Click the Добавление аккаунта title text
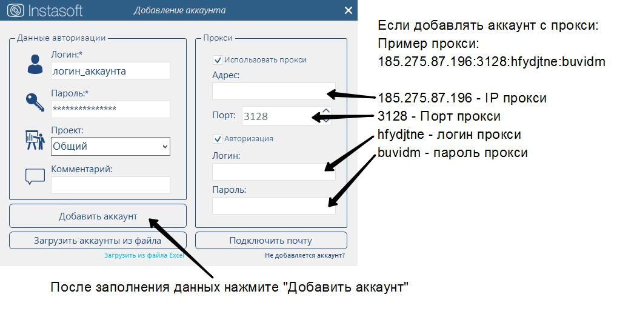This screenshot has height=314, width=617. [x=179, y=11]
